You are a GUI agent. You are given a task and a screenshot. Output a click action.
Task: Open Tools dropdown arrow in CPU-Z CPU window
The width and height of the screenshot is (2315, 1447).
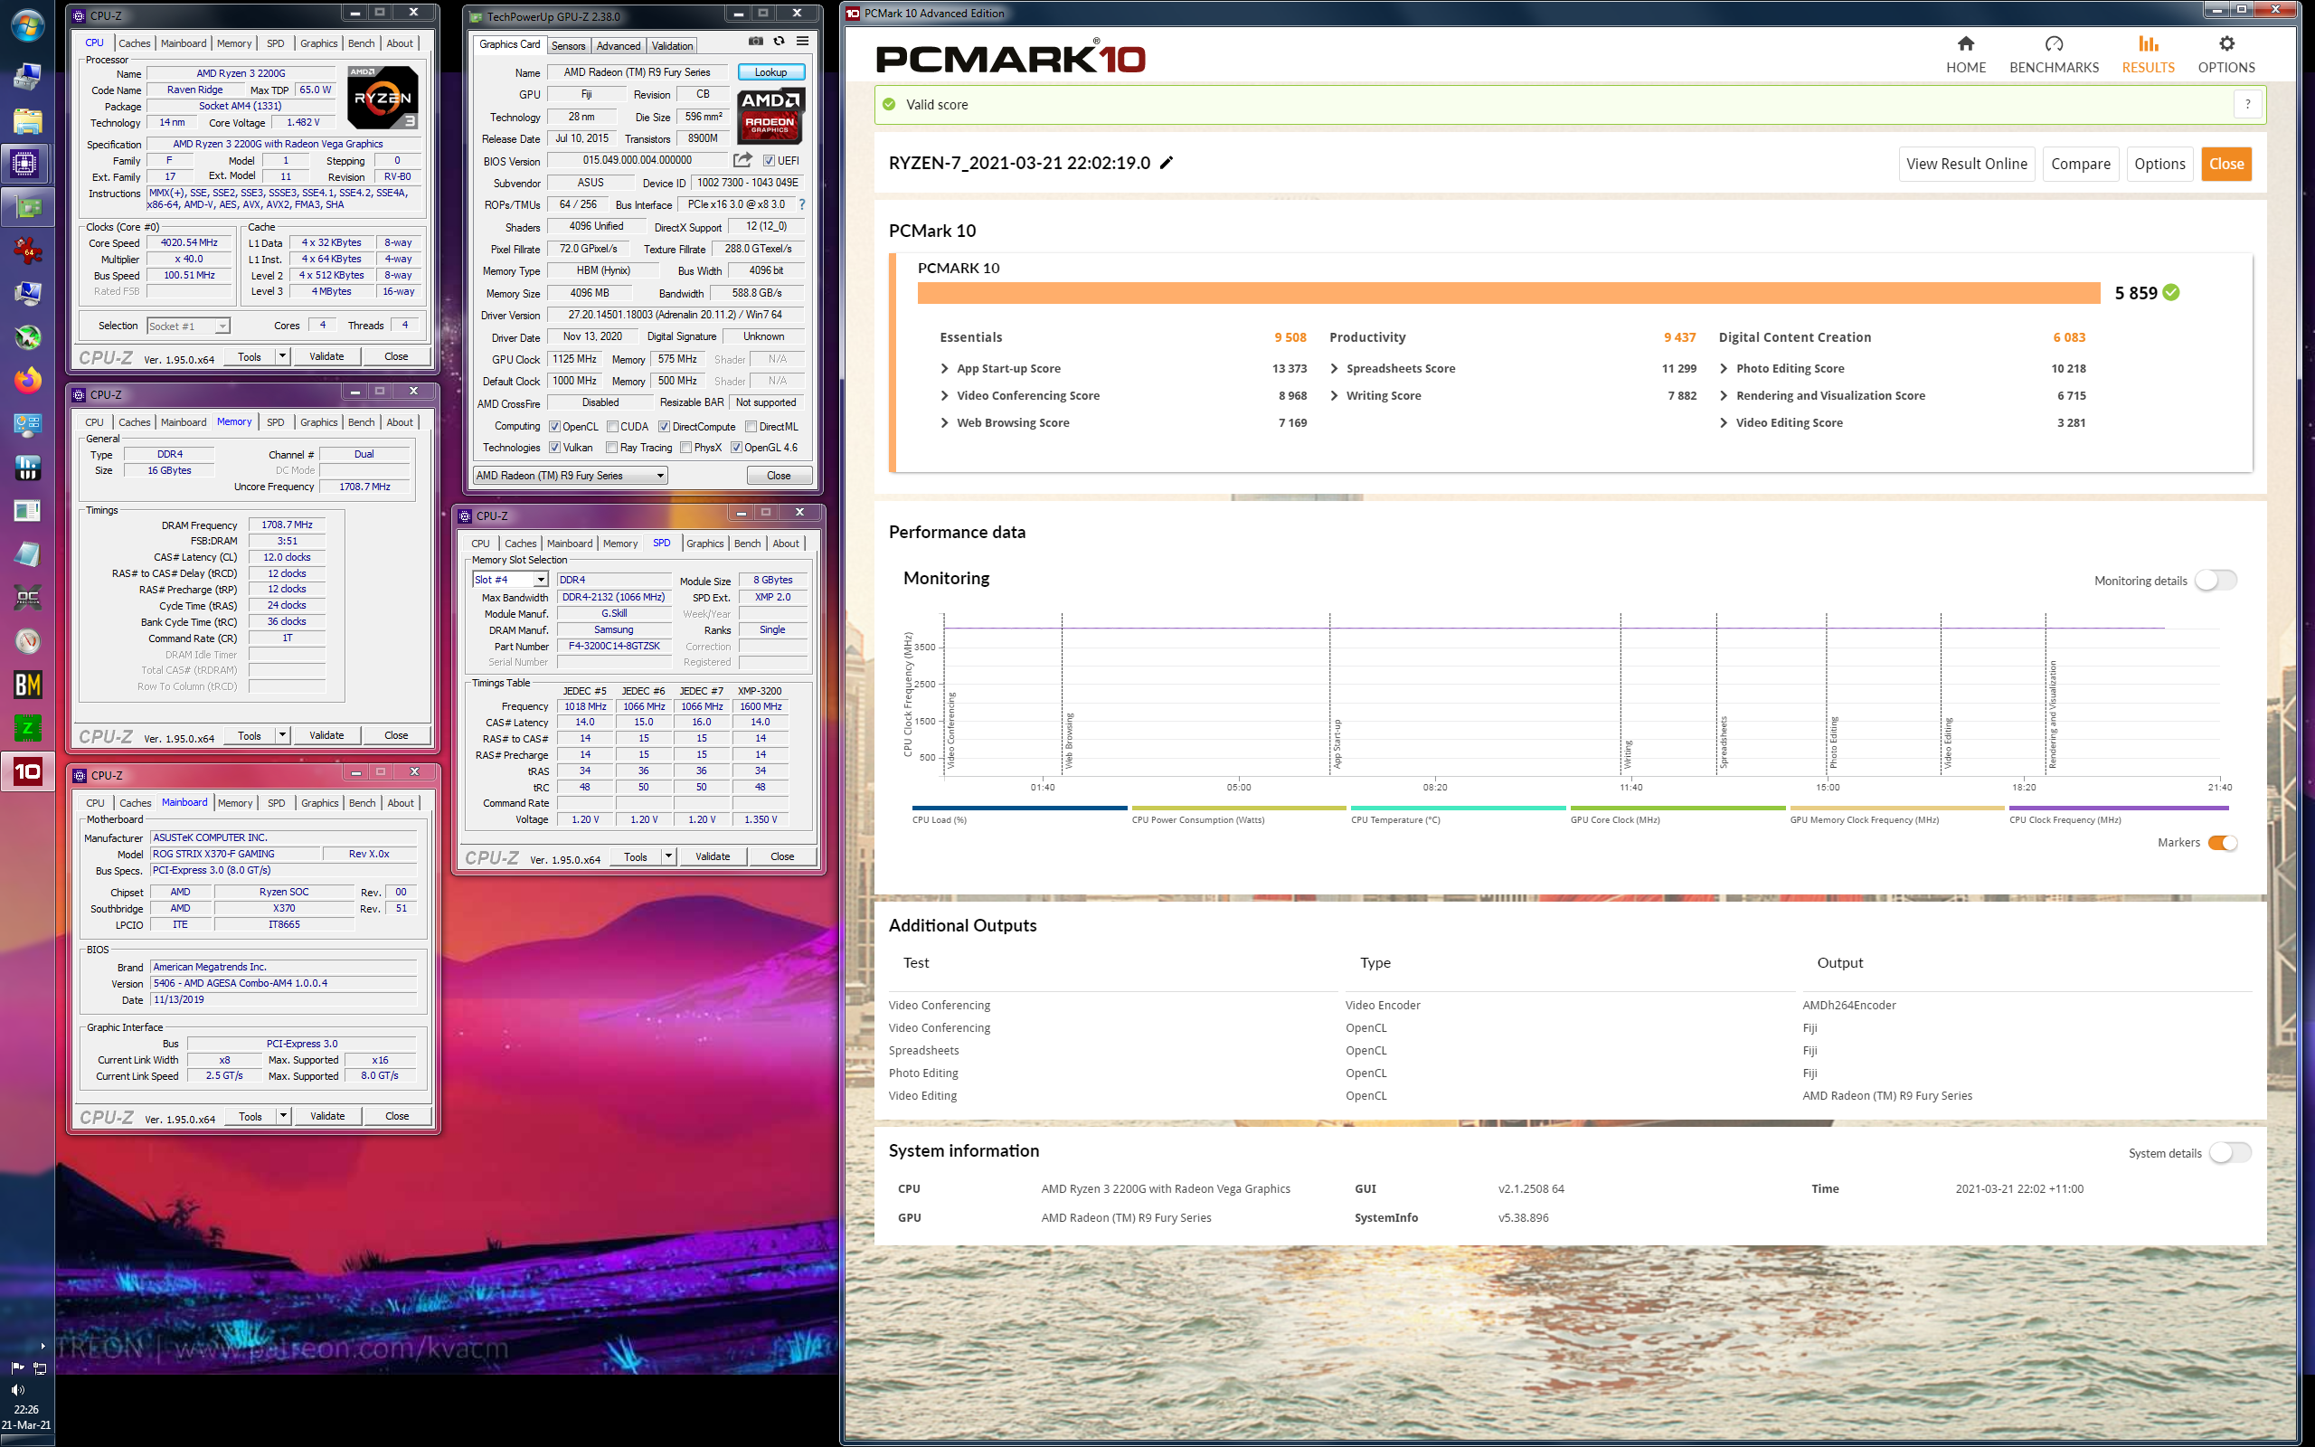pyautogui.click(x=282, y=356)
